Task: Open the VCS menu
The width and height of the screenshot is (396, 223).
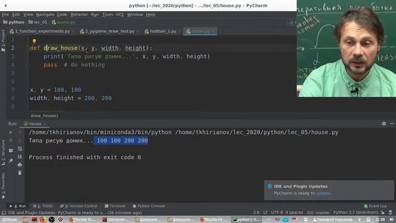Action: 119,14
